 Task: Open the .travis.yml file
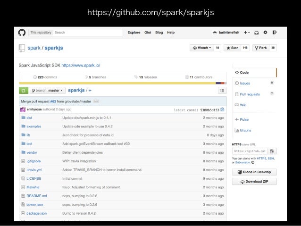tap(34, 170)
